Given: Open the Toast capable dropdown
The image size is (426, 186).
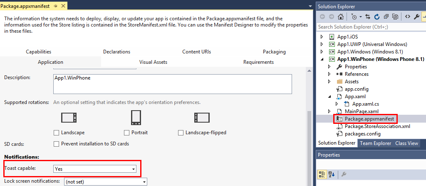Looking at the screenshot, I should click(134, 169).
